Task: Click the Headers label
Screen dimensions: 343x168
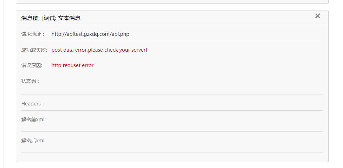Action: coord(33,104)
